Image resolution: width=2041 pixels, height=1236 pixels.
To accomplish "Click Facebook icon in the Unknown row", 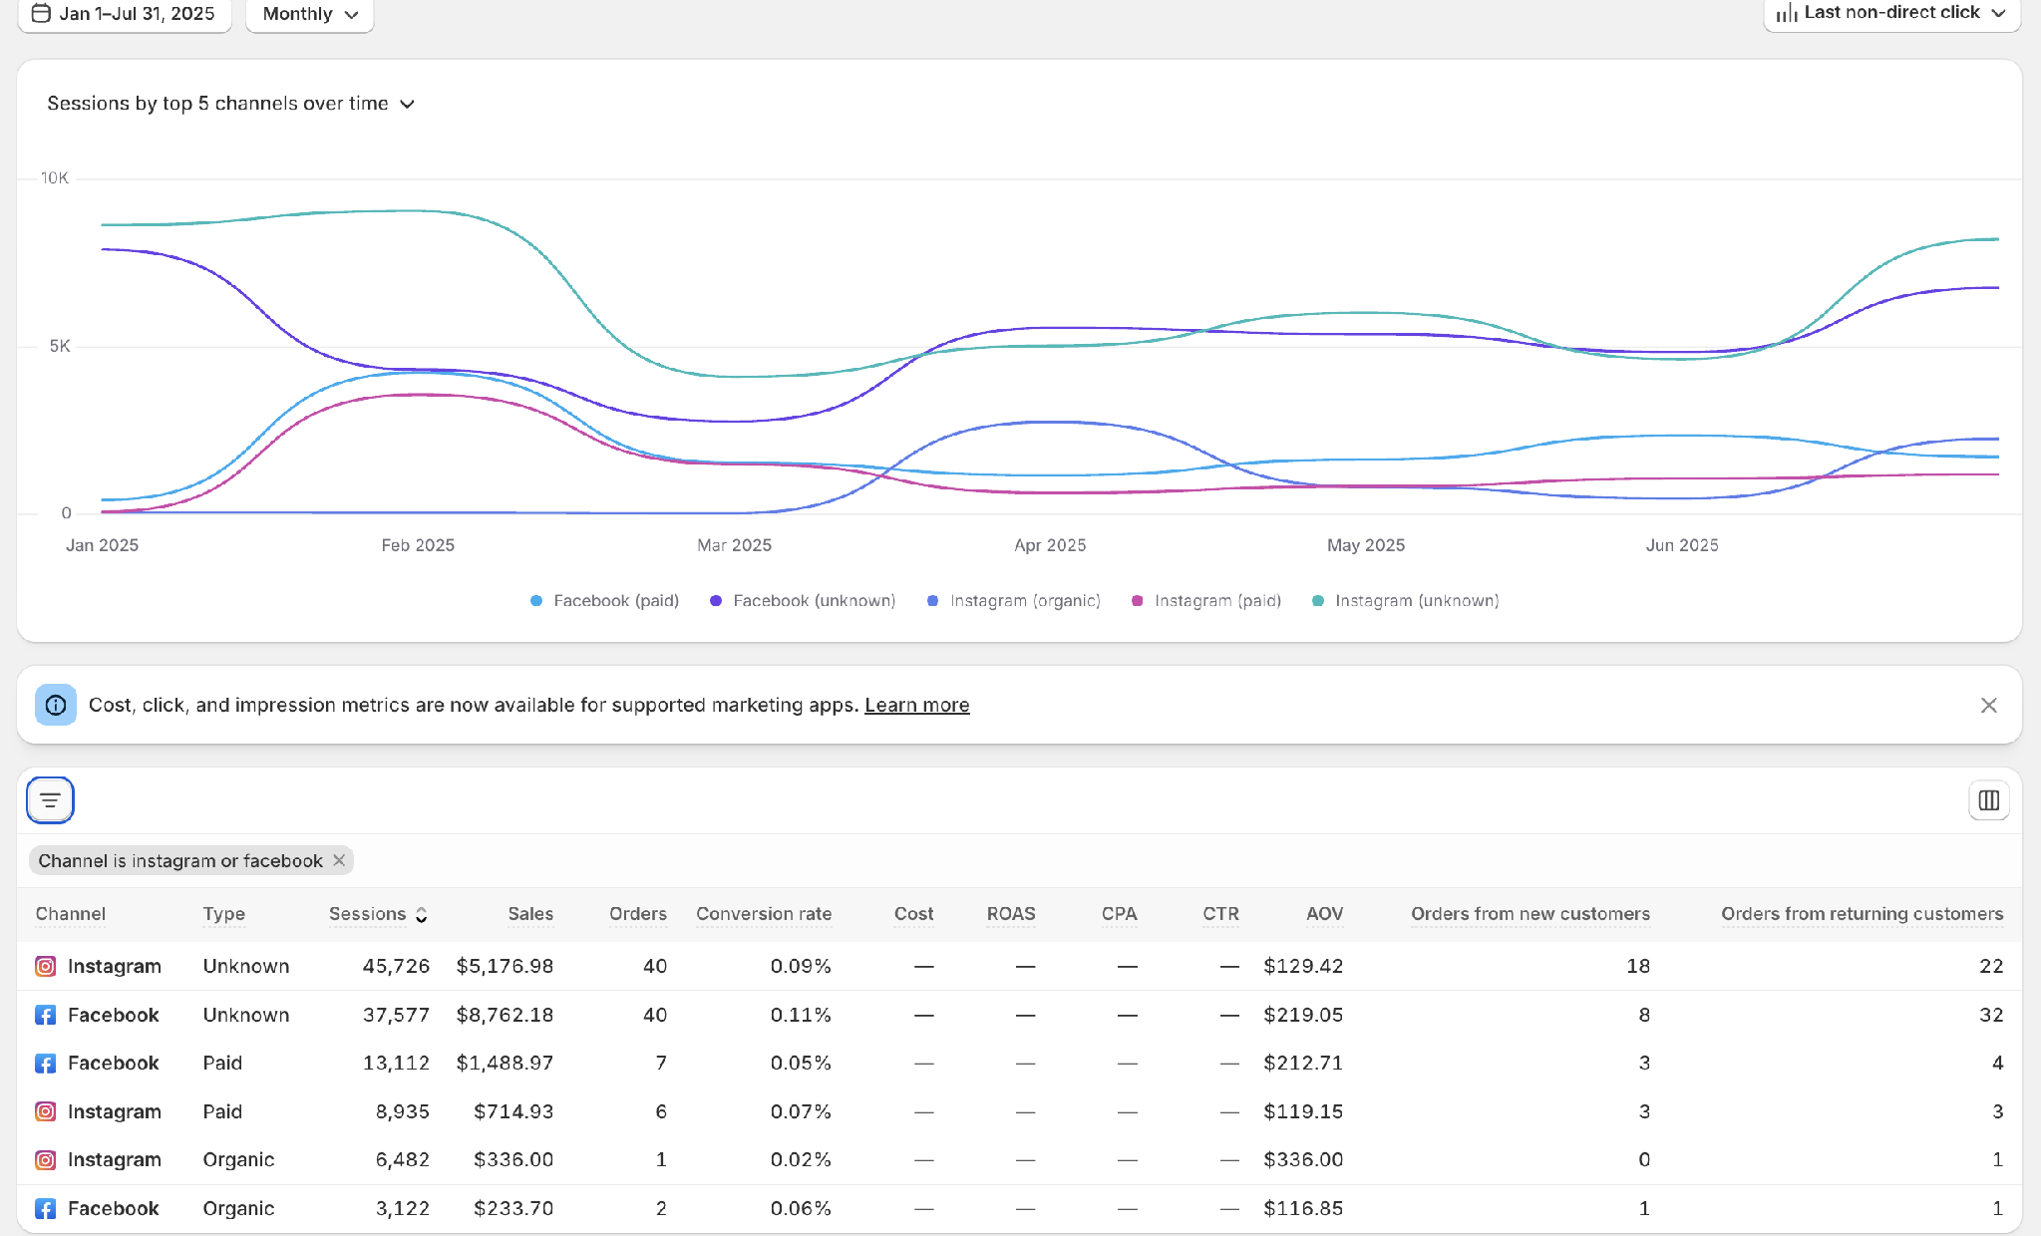I will point(45,1015).
